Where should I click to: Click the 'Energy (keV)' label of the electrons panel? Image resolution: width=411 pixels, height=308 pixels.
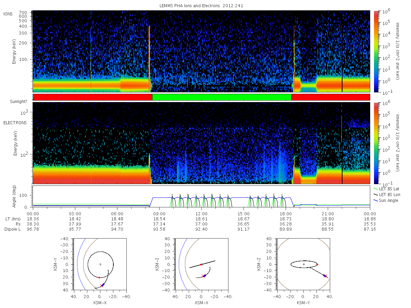click(16, 144)
